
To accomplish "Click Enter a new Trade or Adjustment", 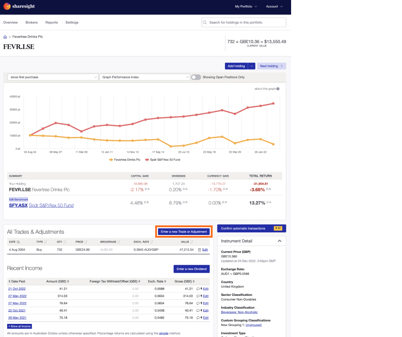I will tap(184, 232).
